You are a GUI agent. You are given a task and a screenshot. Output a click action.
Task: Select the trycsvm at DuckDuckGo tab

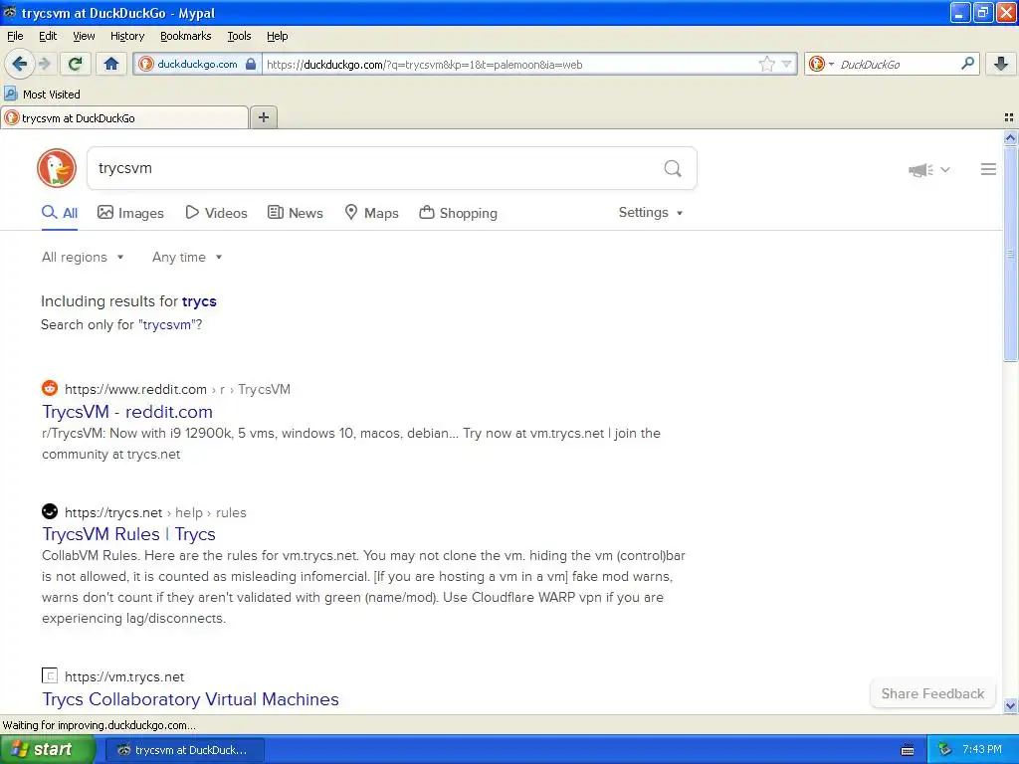click(x=123, y=117)
